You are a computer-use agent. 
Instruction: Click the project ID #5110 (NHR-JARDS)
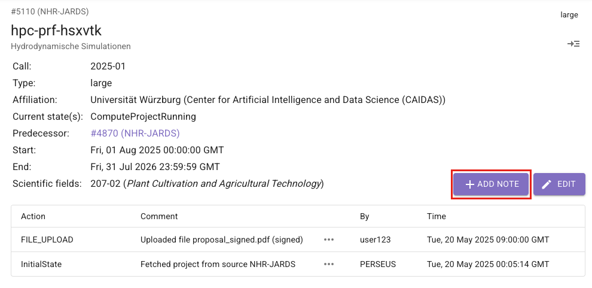[50, 11]
